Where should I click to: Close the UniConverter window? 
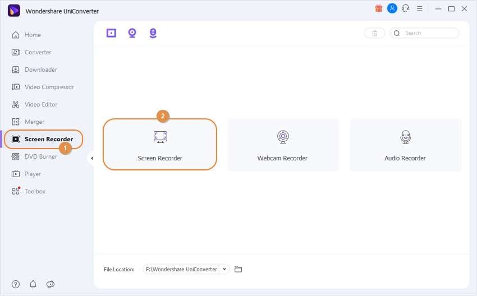click(464, 9)
